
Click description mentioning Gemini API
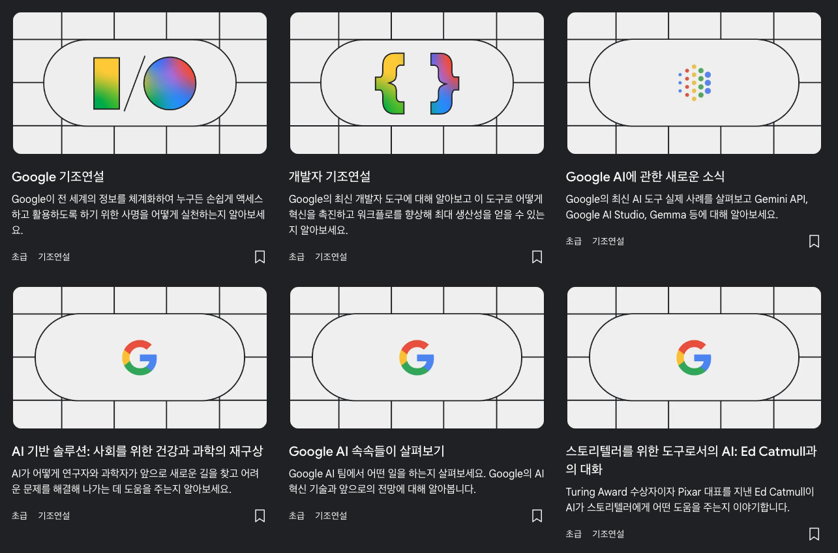tap(687, 207)
